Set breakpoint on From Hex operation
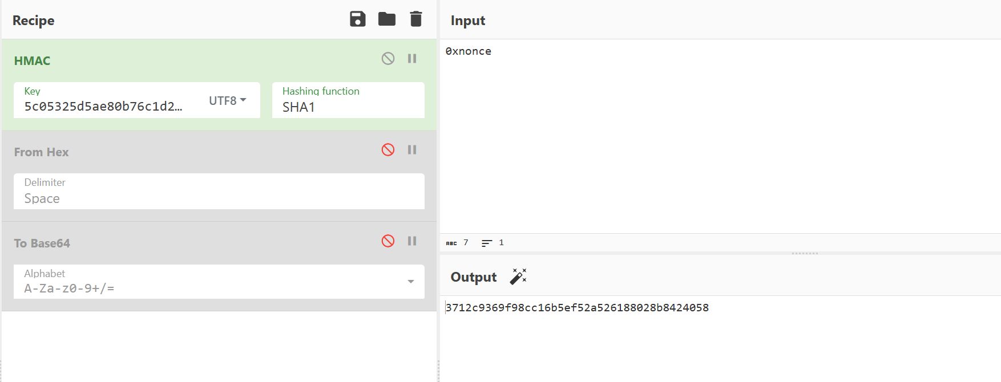1001x382 pixels. pyautogui.click(x=412, y=150)
